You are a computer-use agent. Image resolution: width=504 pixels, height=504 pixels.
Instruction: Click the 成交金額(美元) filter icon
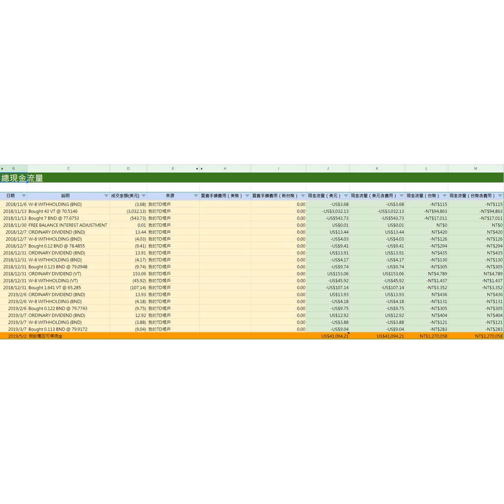143,196
